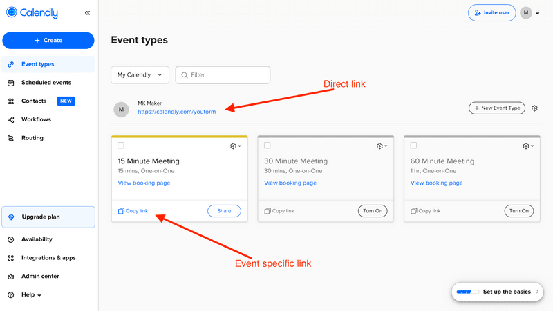The height and width of the screenshot is (311, 553).
Task: Click the Workflows icon in sidebar
Action: pyautogui.click(x=11, y=119)
